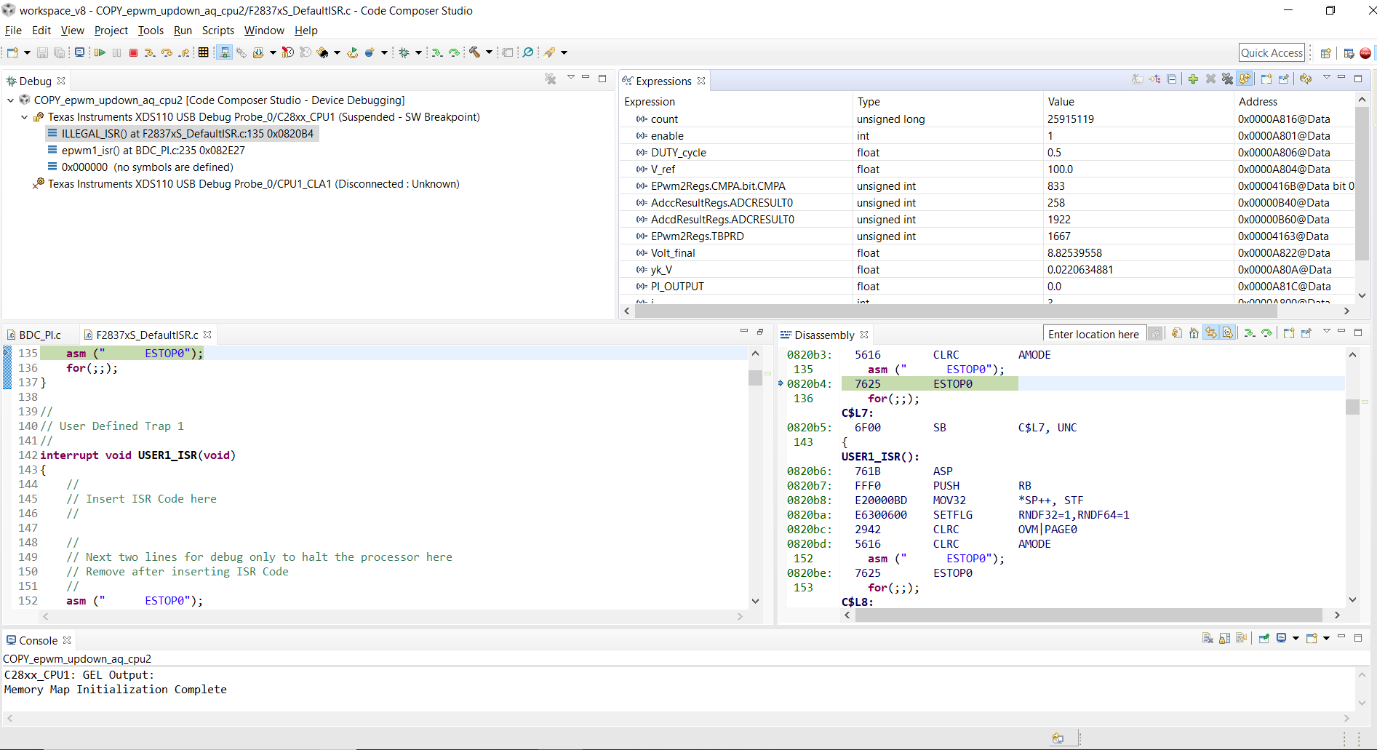Click assembly Step Into icon in Disassembly toolbar
This screenshot has height=750, width=1377.
pyautogui.click(x=1249, y=333)
